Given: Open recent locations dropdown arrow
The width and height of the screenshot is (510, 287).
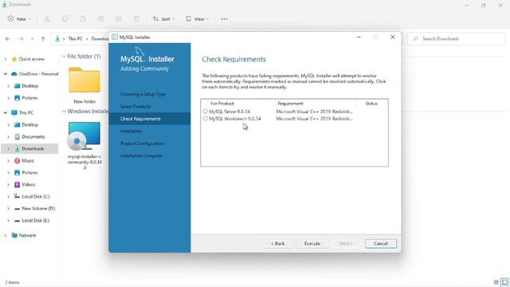Looking at the screenshot, I should click(x=32, y=39).
